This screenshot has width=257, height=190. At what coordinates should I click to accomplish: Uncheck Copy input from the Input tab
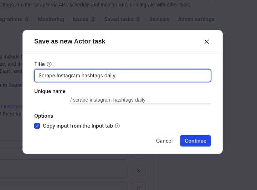pos(37,126)
